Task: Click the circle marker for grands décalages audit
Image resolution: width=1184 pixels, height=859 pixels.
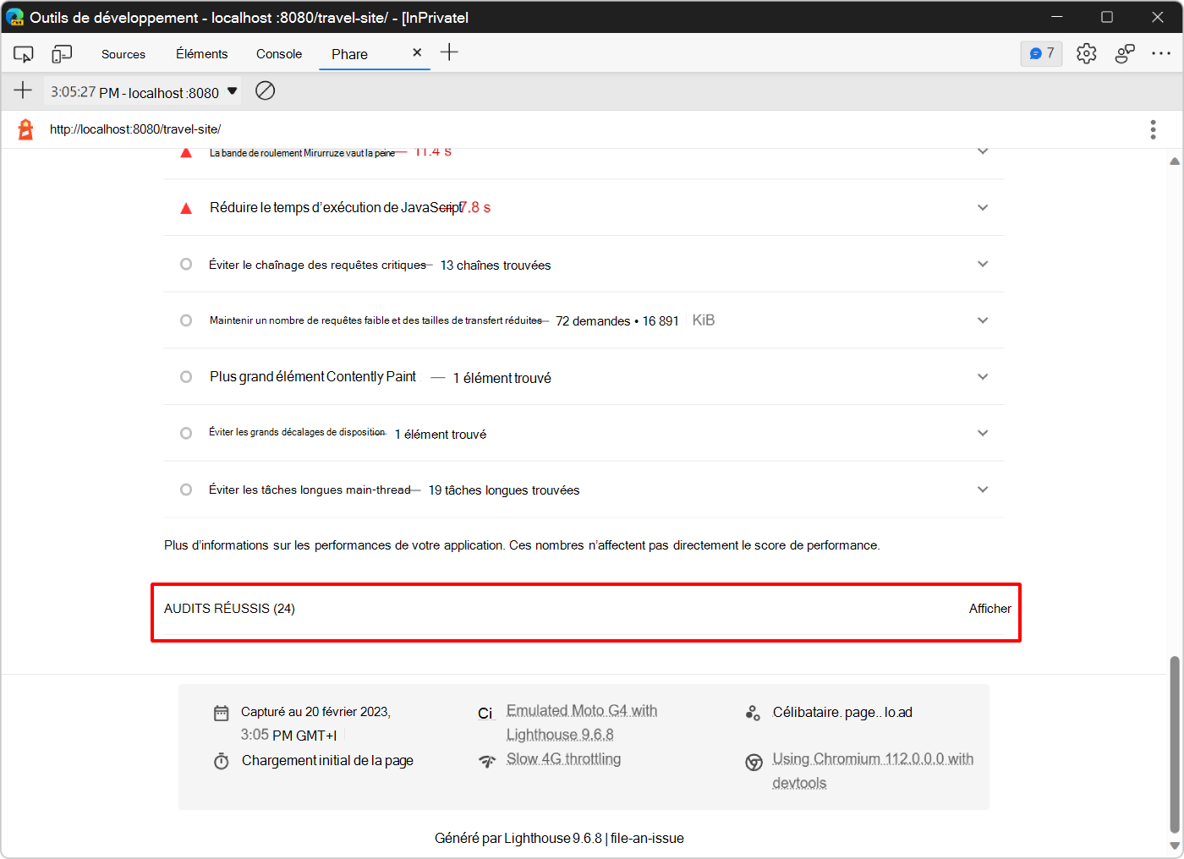Action: click(186, 433)
